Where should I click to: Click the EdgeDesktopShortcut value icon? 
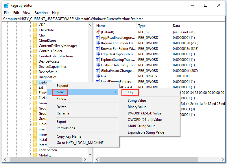pos(98,54)
